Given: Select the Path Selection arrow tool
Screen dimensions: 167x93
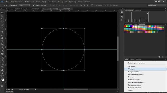Looking at the screenshot, I should point(2,64).
